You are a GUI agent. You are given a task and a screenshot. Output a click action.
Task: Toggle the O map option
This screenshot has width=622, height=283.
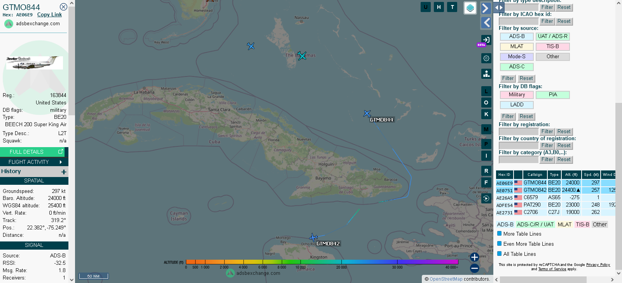point(486,102)
